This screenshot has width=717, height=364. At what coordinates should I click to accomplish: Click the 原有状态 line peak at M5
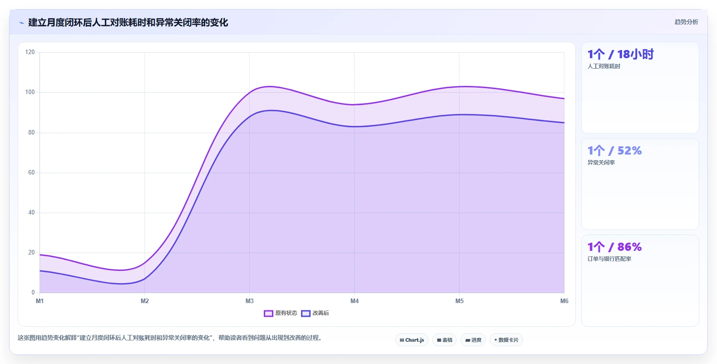pyautogui.click(x=460, y=86)
